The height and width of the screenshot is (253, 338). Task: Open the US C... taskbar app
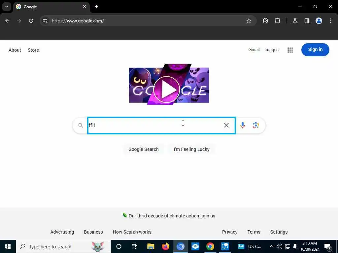click(x=250, y=246)
